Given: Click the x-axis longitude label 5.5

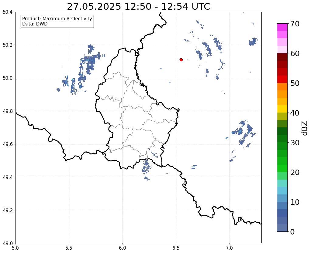Looking at the screenshot, I should click(x=69, y=248).
